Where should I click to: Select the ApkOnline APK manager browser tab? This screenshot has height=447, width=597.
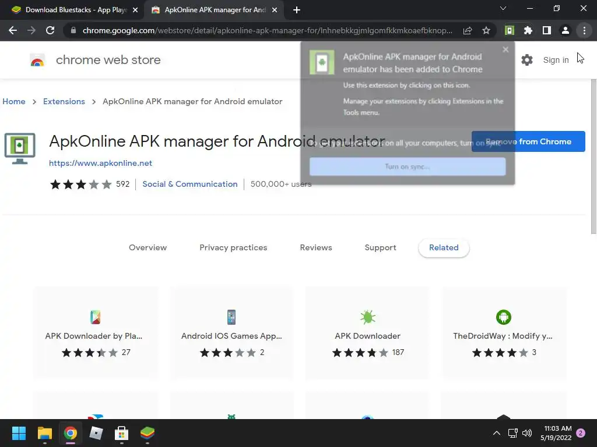[213, 10]
